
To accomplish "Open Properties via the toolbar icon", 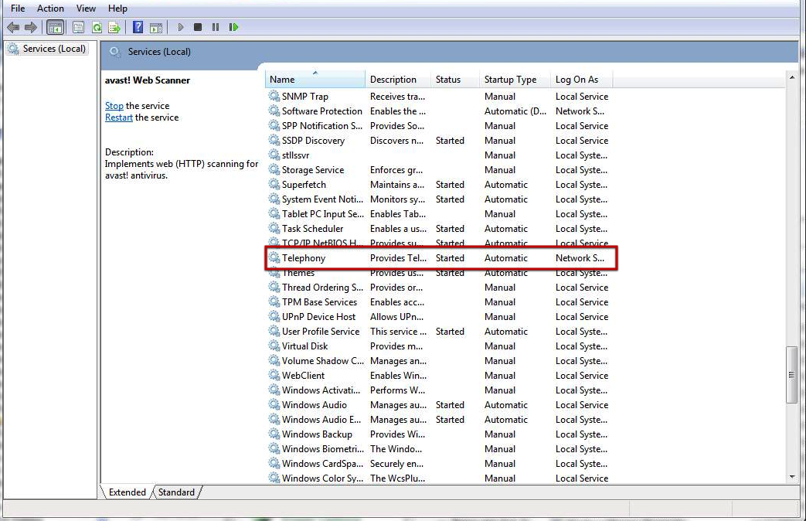I will point(79,27).
